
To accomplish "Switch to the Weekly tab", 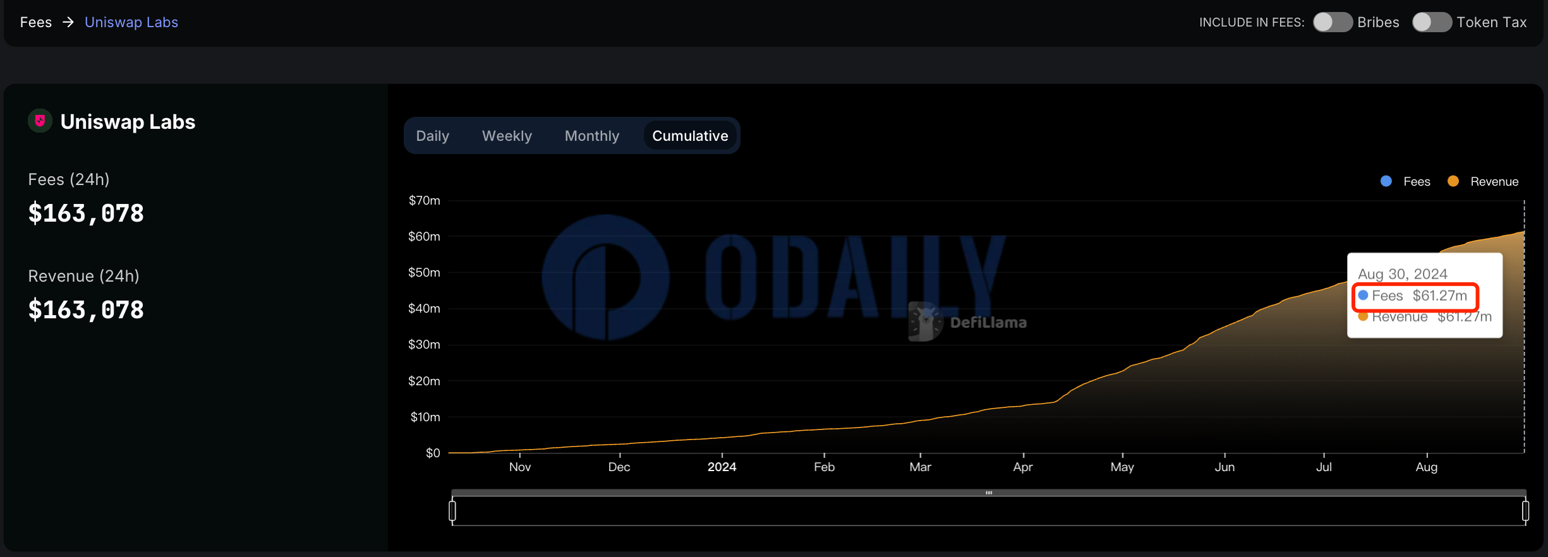I will (507, 136).
